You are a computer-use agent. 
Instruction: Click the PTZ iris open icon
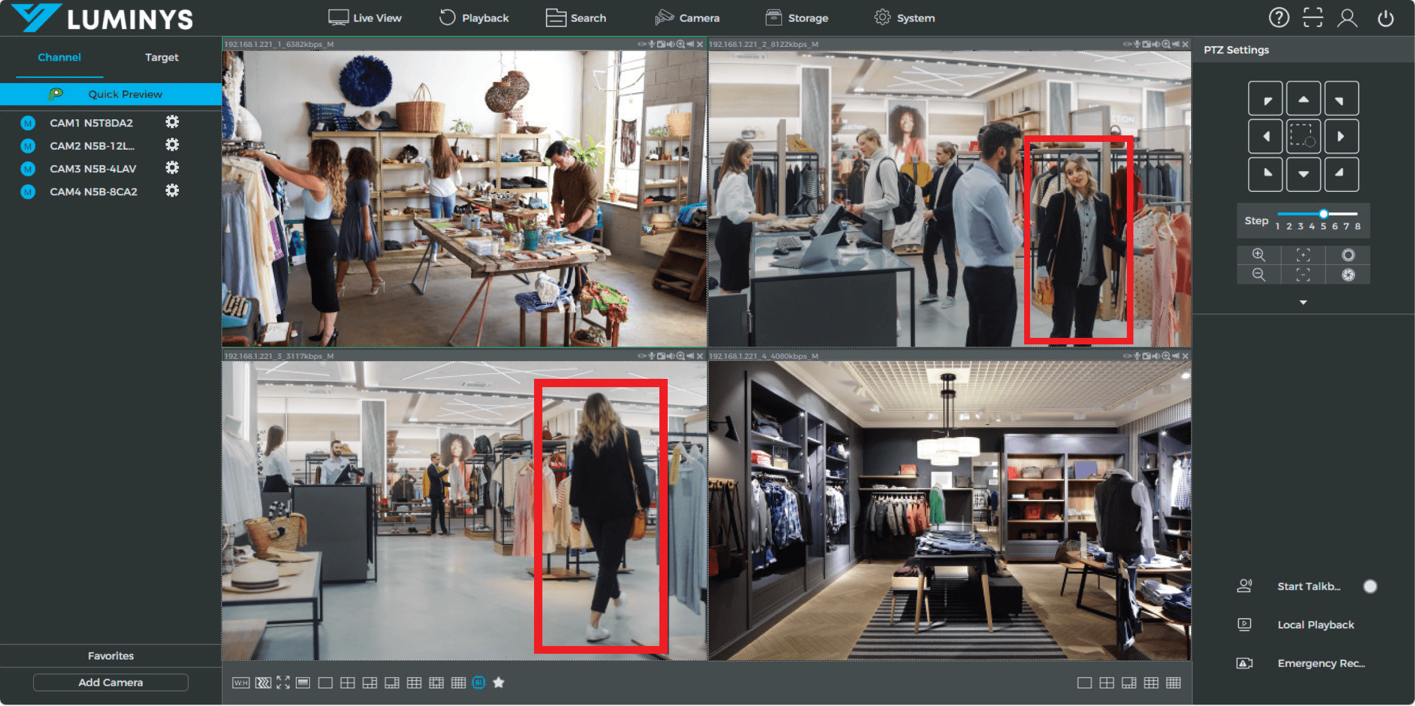pyautogui.click(x=1348, y=255)
